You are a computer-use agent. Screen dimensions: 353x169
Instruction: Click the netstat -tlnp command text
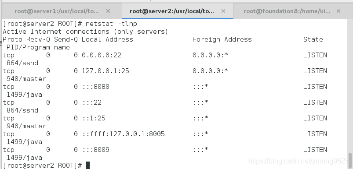tap(111, 24)
